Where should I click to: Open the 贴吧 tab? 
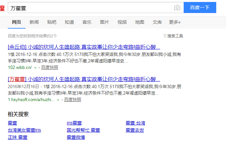(52, 22)
